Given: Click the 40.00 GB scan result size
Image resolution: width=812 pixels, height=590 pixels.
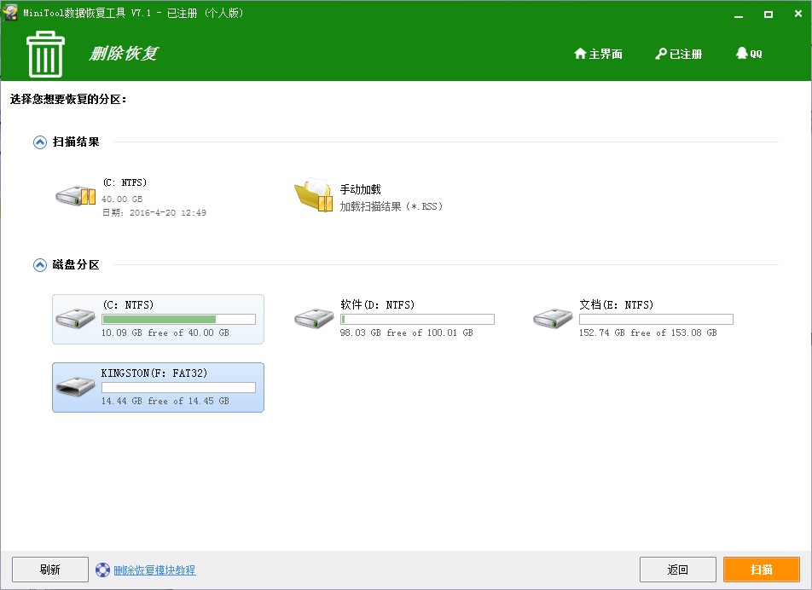Looking at the screenshot, I should 122,199.
